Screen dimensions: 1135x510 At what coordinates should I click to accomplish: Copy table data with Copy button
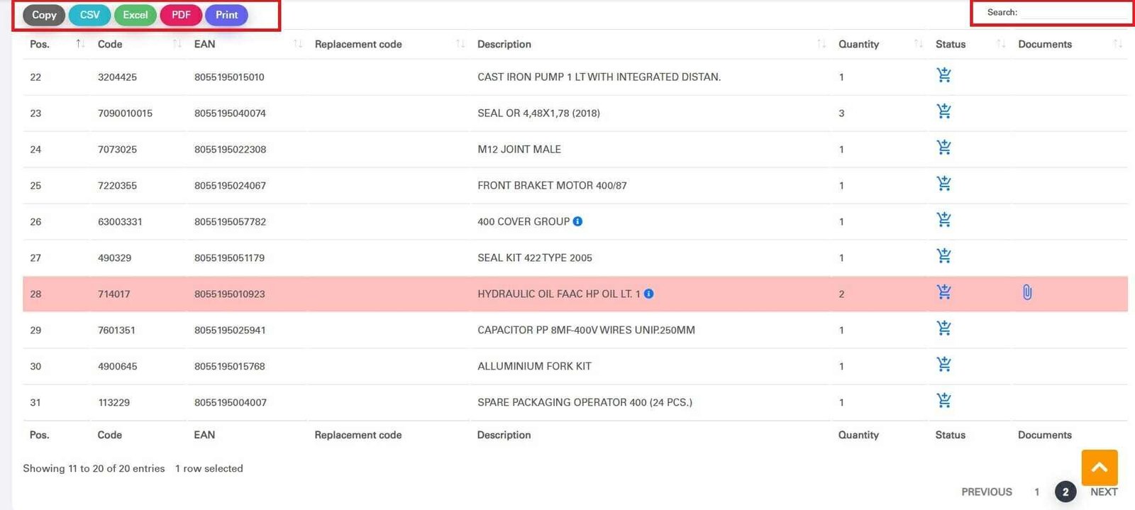pyautogui.click(x=44, y=15)
